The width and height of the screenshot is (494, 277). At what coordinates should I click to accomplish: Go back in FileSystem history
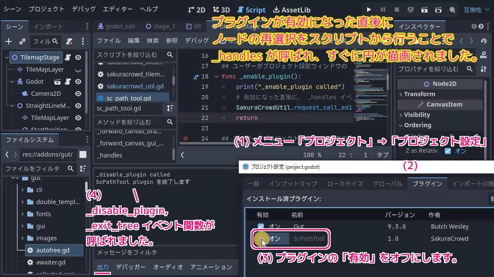(x=7, y=154)
